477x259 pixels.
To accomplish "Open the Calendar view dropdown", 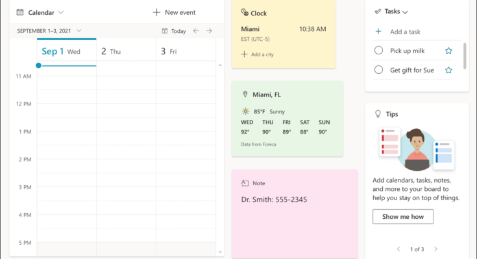I will tap(60, 12).
